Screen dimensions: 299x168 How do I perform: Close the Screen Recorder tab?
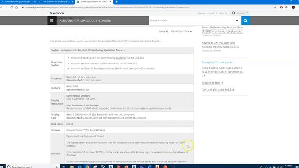pos(35,2)
